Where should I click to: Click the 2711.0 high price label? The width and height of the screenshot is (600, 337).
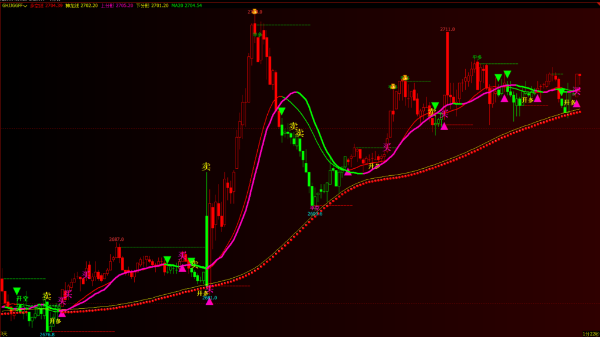447,29
